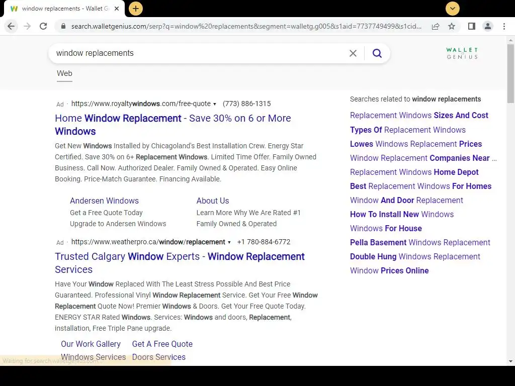The image size is (515, 386).
Task: Click 'Get a Free Quote Today' text
Action: point(106,213)
